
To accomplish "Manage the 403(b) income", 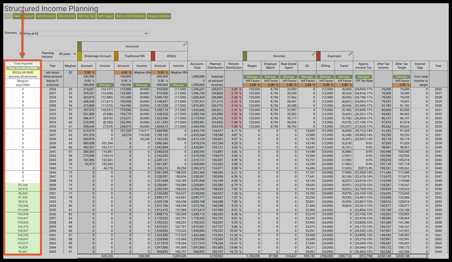I will (x=179, y=85).
